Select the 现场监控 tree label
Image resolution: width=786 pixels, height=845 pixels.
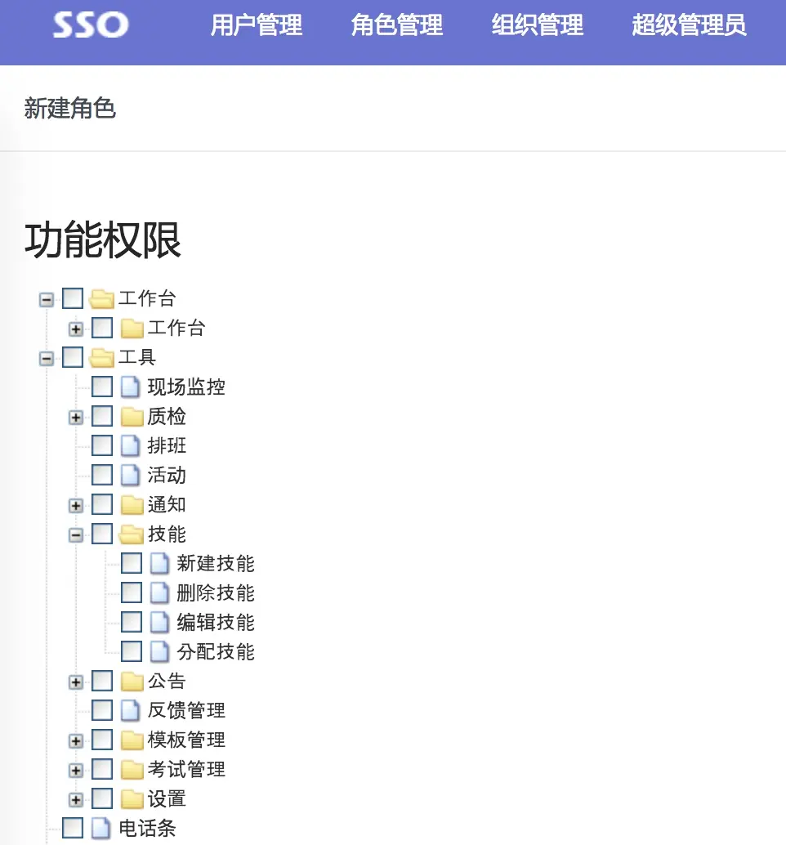pos(186,387)
